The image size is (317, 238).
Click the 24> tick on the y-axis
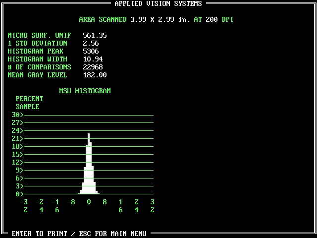tap(18, 130)
